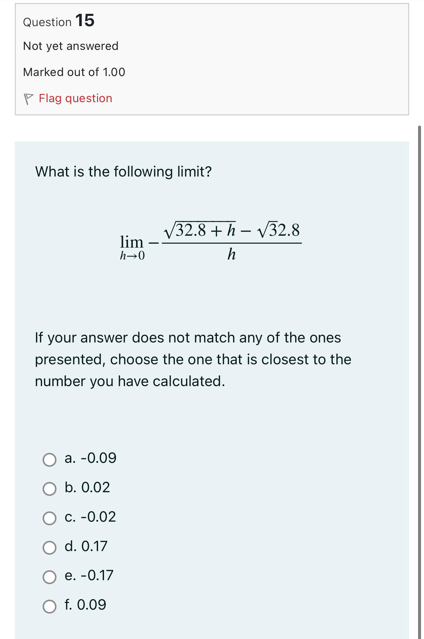Click the 'Not yet answered' status text

[x=70, y=46]
